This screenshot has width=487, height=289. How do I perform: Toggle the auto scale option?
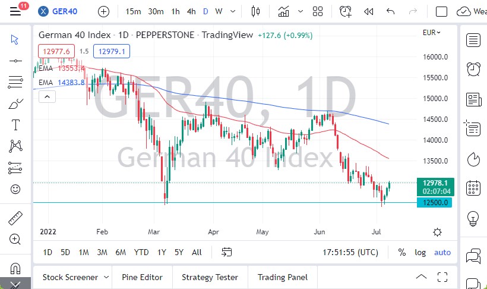442,252
